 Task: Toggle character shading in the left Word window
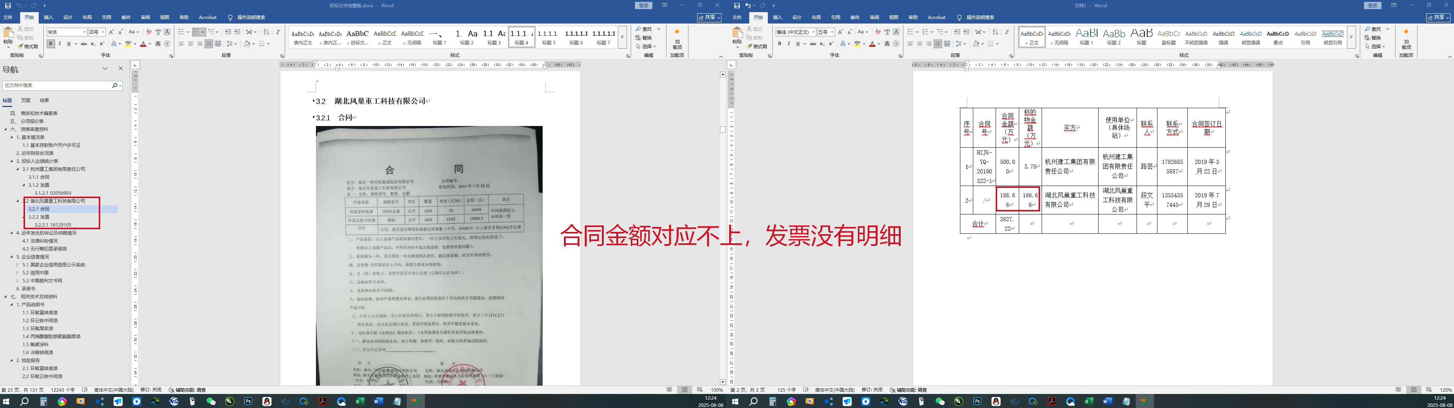[x=158, y=43]
